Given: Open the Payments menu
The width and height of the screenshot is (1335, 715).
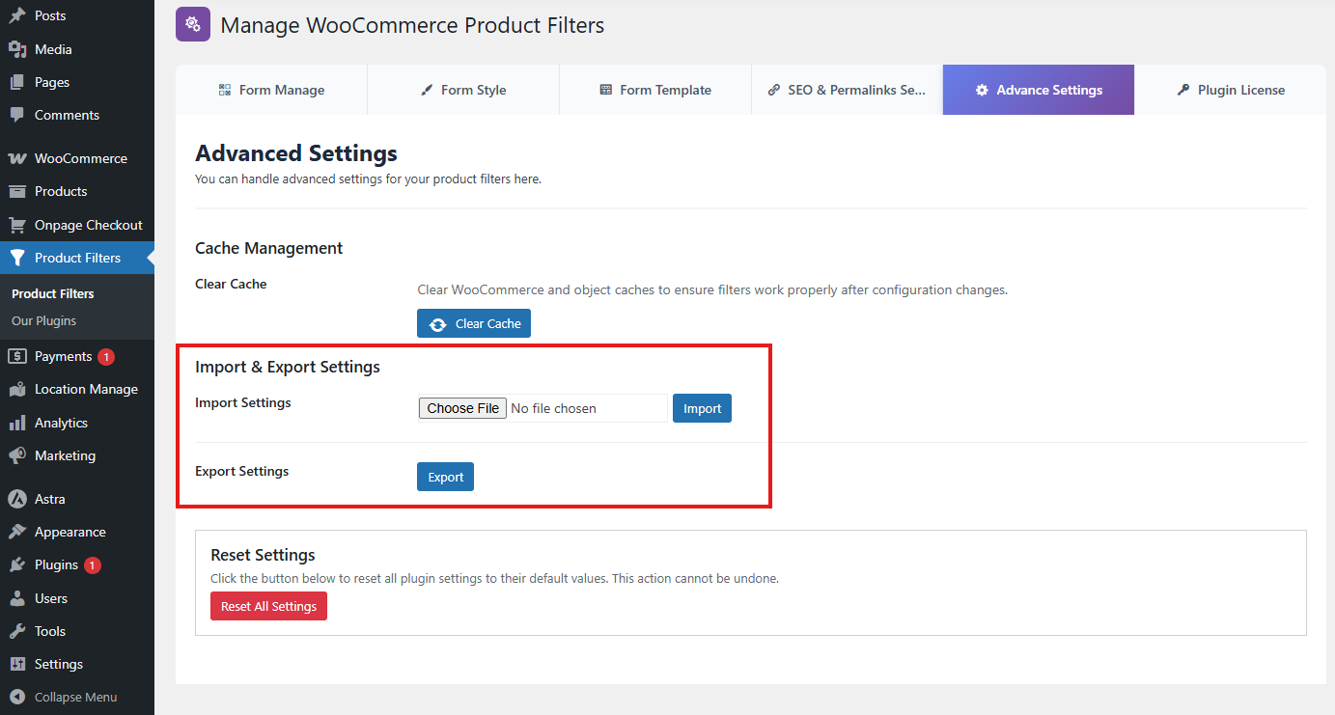Looking at the screenshot, I should coord(77,356).
